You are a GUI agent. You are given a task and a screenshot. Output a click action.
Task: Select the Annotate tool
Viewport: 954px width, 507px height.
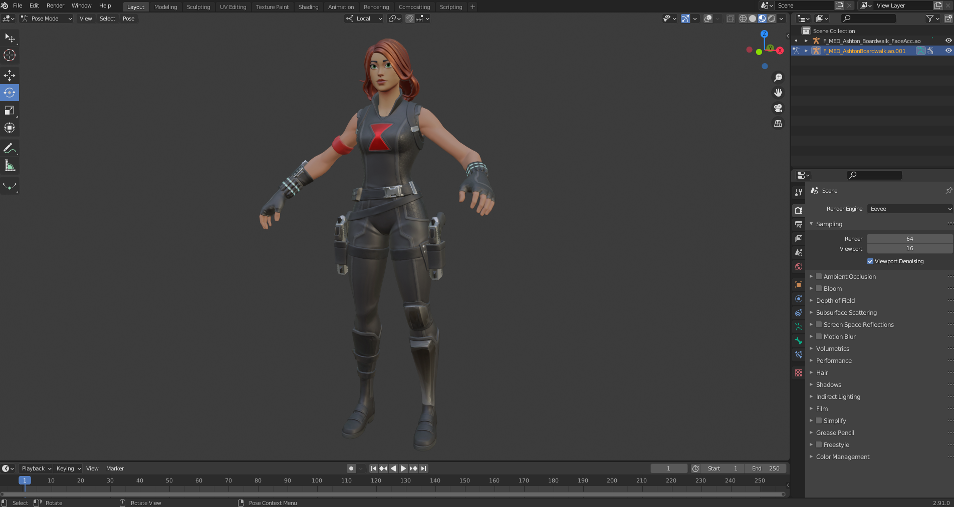point(10,148)
